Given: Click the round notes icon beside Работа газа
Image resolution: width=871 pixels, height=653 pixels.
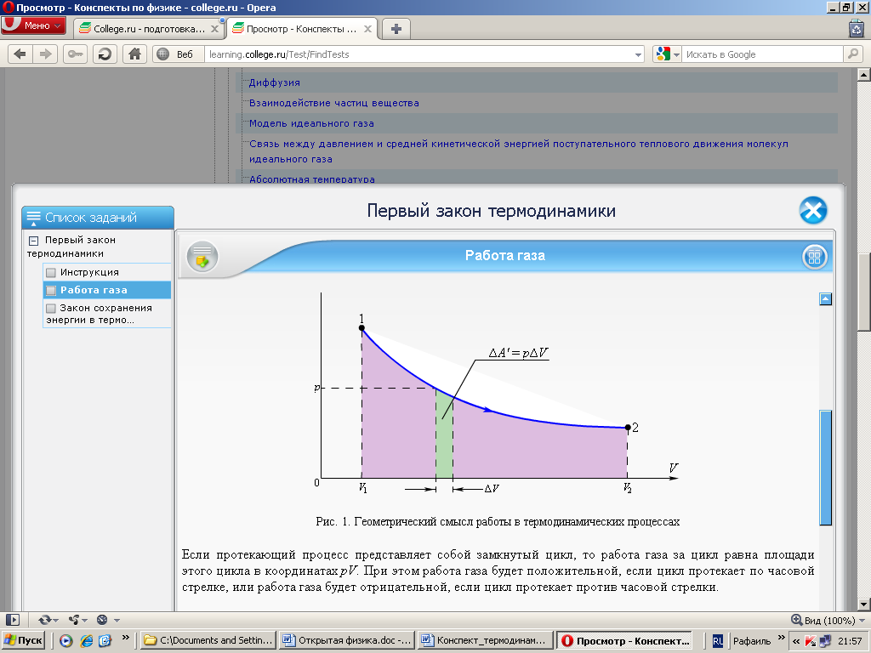Looking at the screenshot, I should (202, 257).
